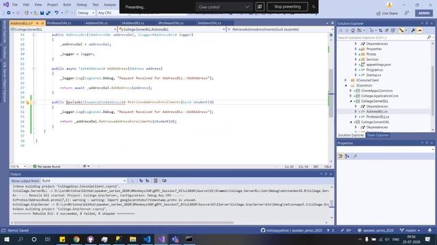Open File Explorer from the taskbar
437x245 pixels.
tap(132, 239)
